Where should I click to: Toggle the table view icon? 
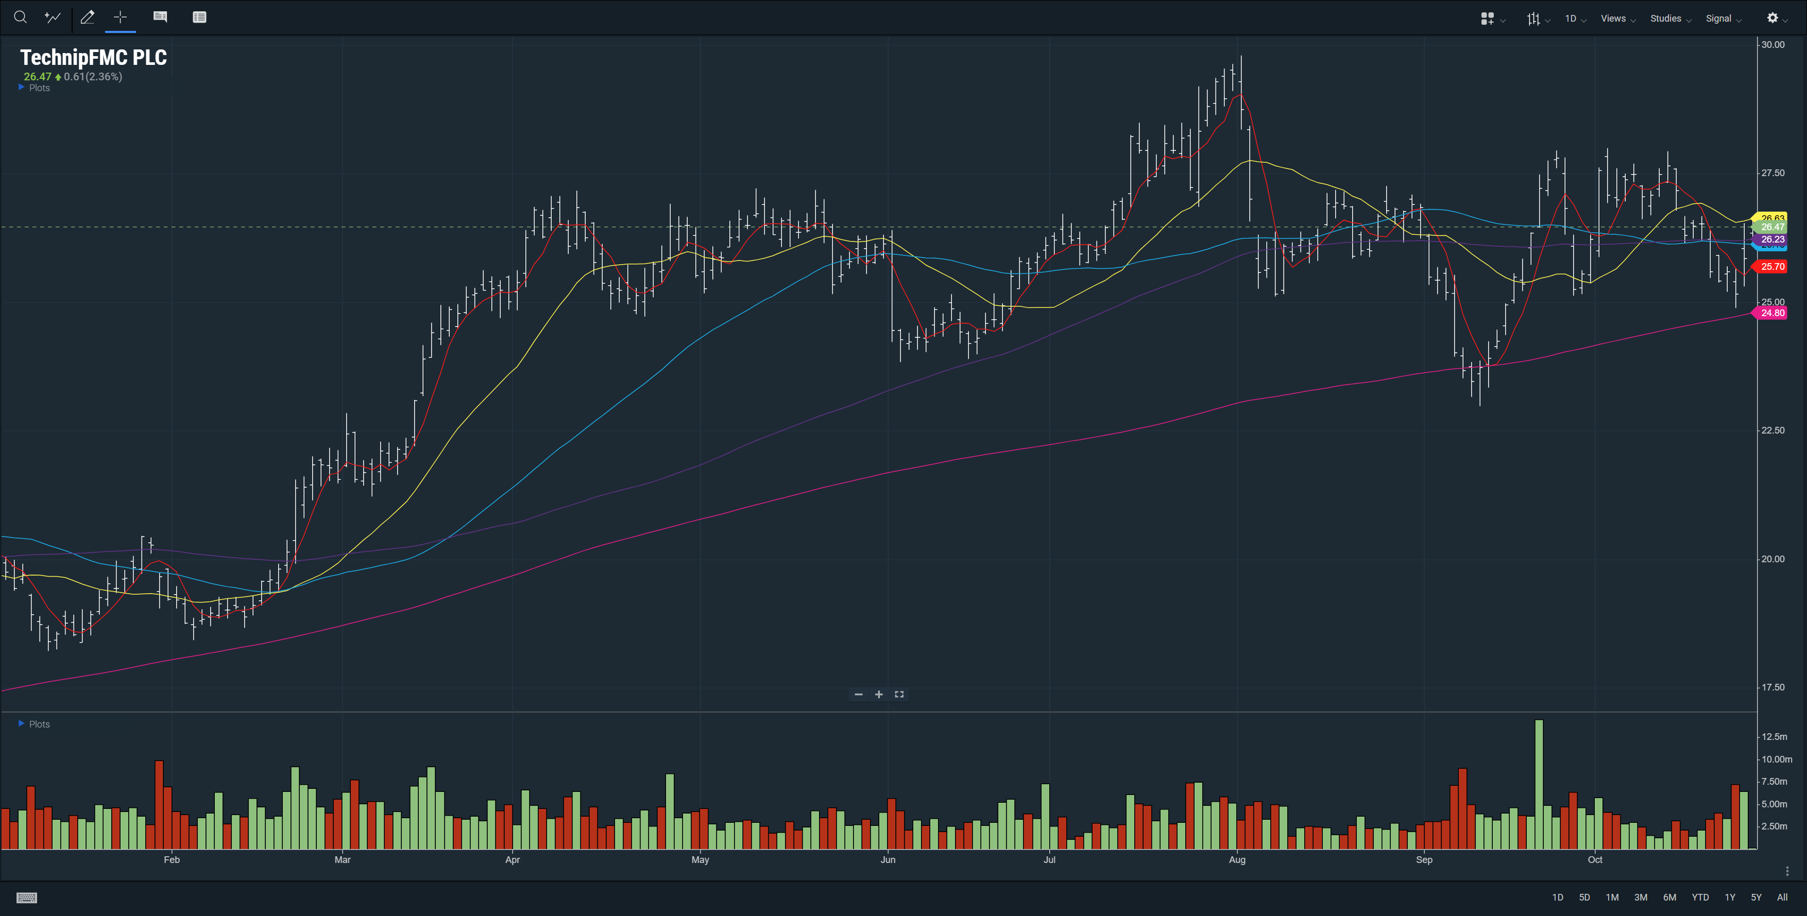point(199,18)
